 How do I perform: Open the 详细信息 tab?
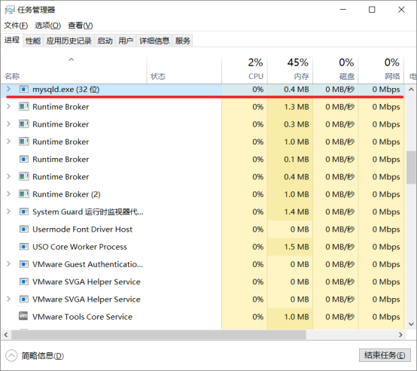(x=154, y=41)
